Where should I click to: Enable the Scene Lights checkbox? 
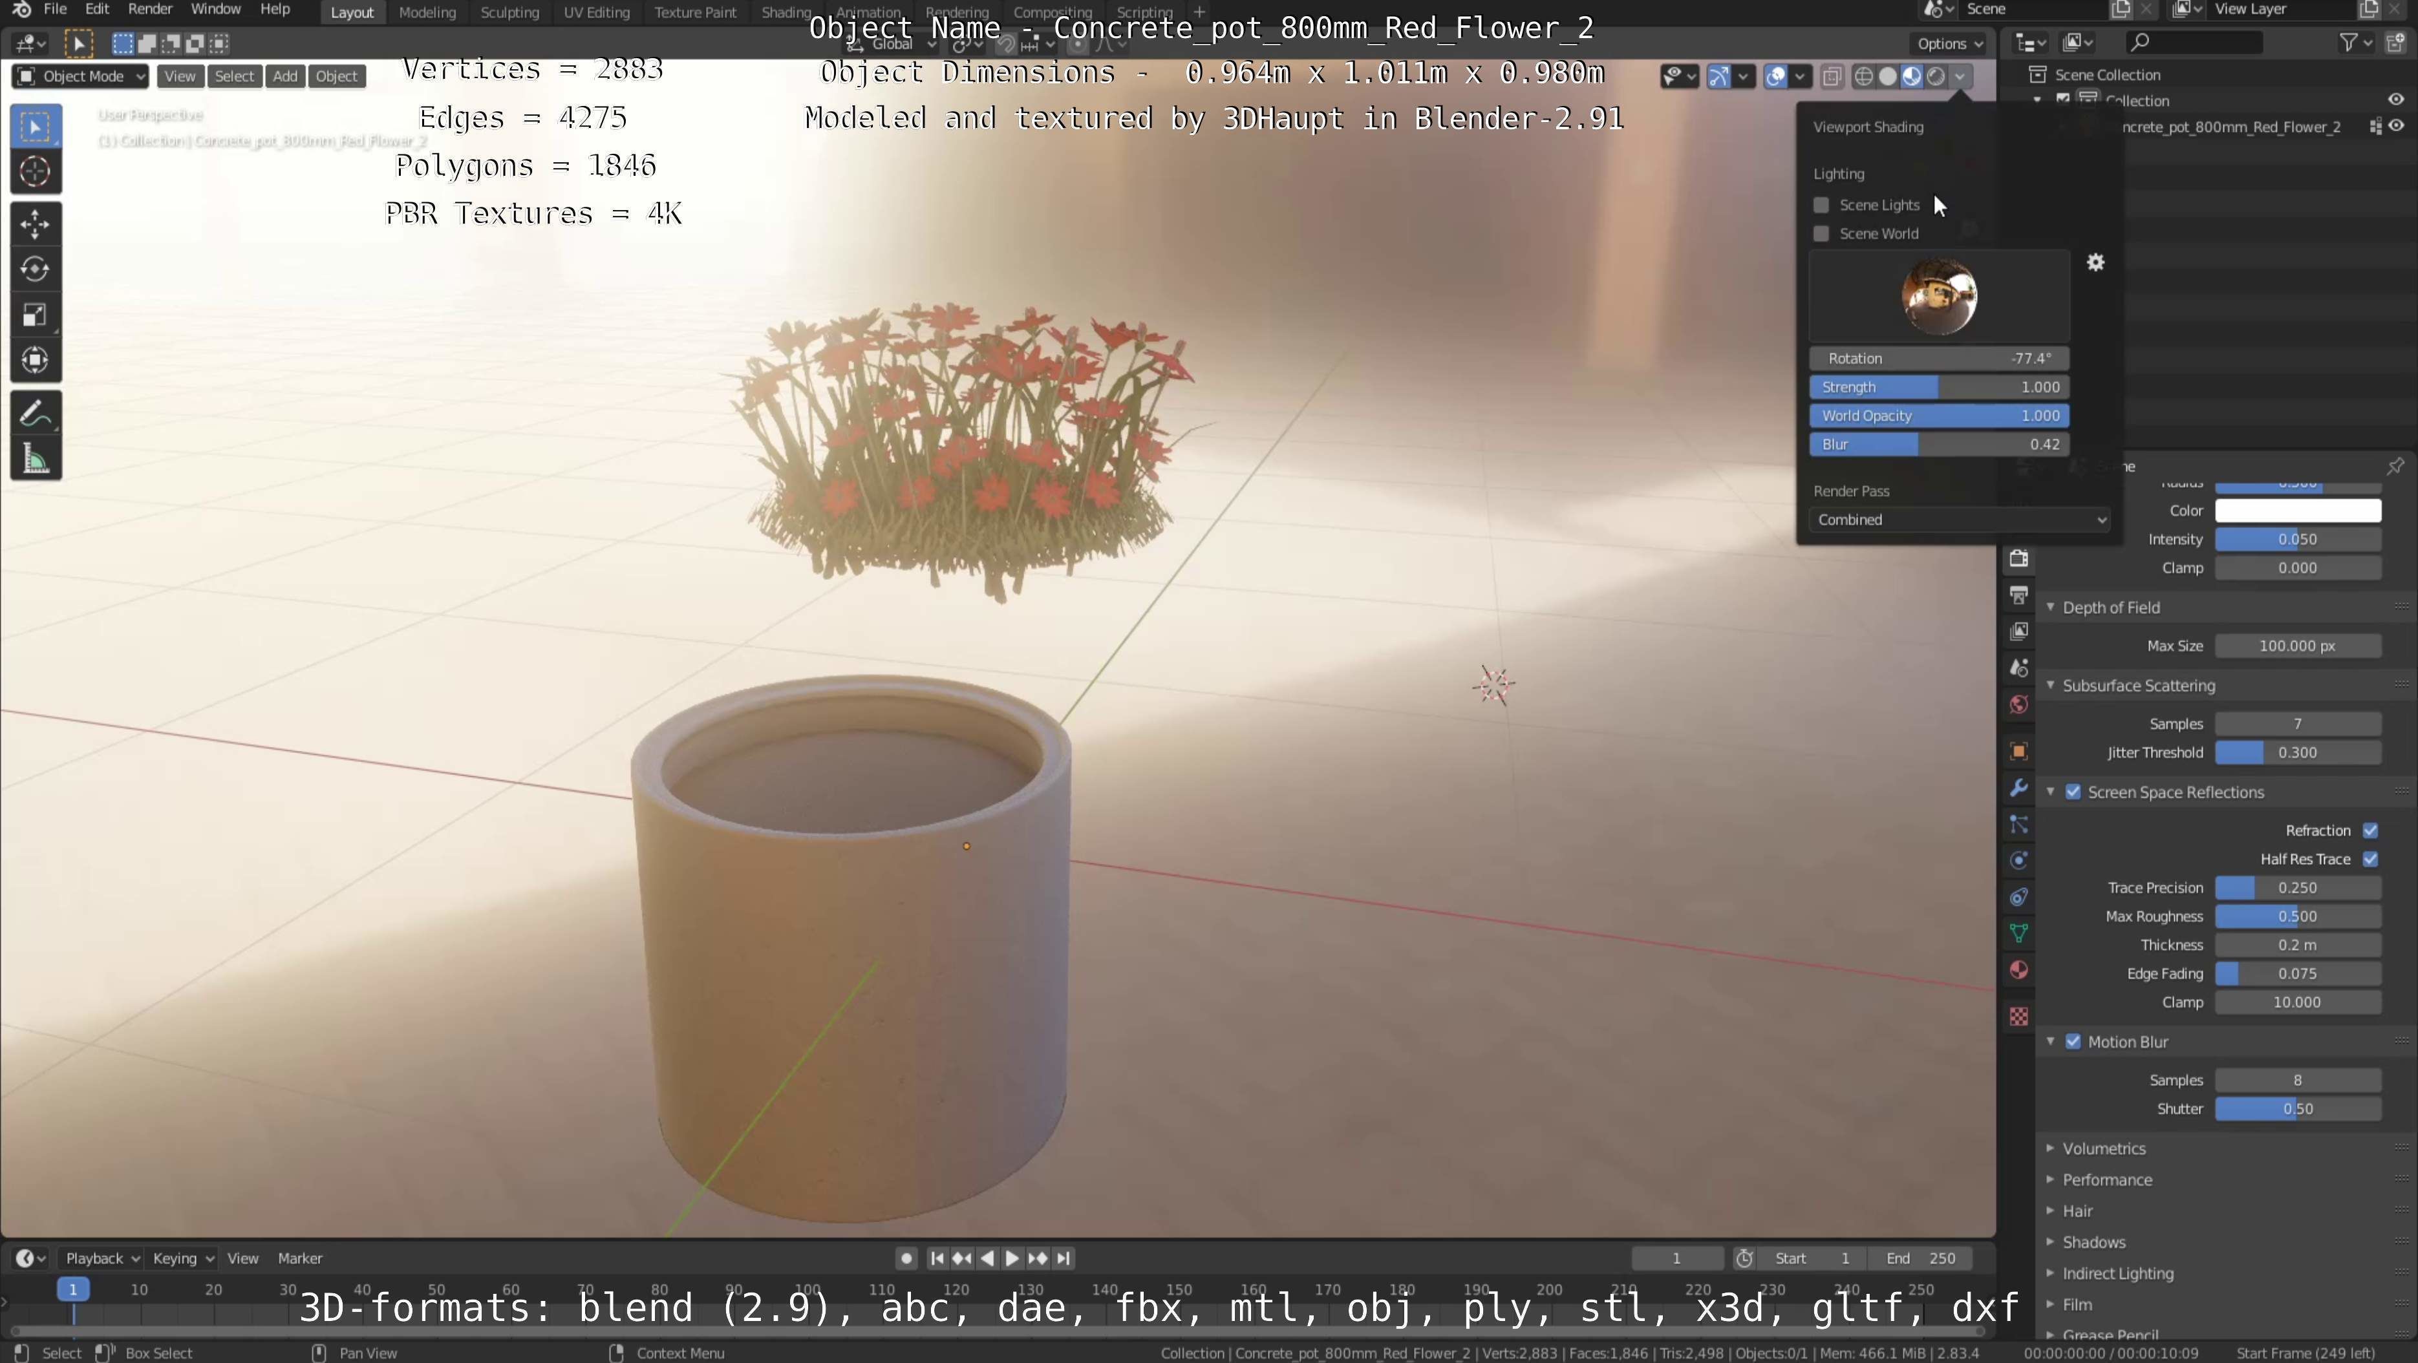[1821, 206]
